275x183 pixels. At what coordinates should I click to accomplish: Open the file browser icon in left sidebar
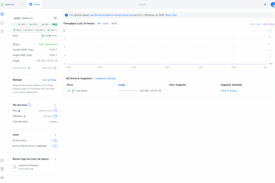click(x=2, y=23)
